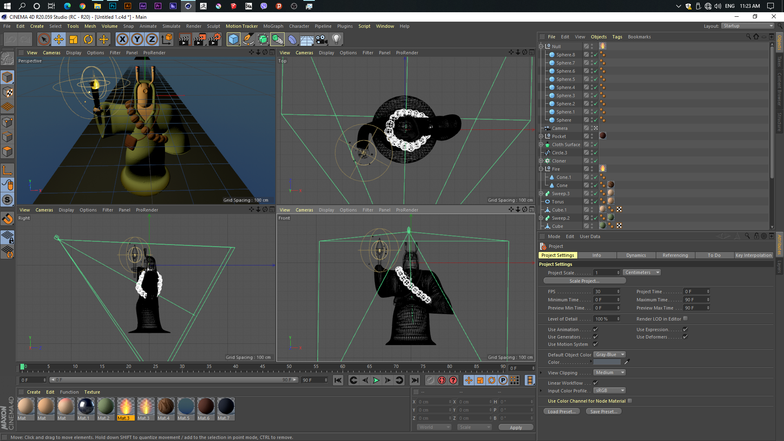Click the Cube primitive icon
784x441 pixels.
[x=233, y=39]
